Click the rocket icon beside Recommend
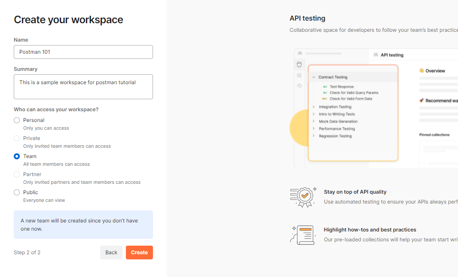The image size is (458, 277). click(x=421, y=100)
